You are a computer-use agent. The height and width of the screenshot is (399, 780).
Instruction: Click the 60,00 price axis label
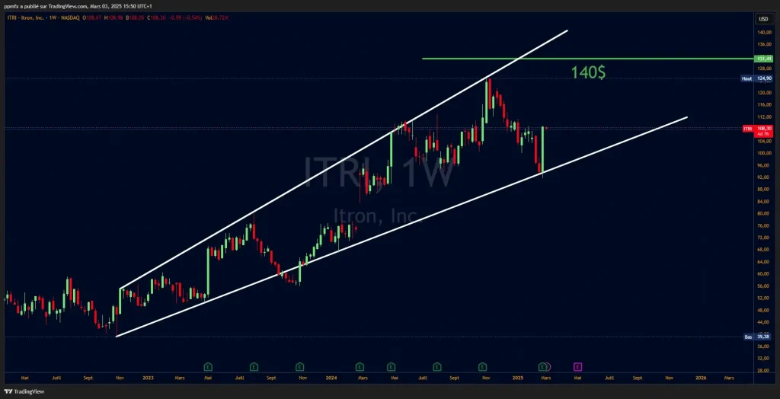point(764,273)
